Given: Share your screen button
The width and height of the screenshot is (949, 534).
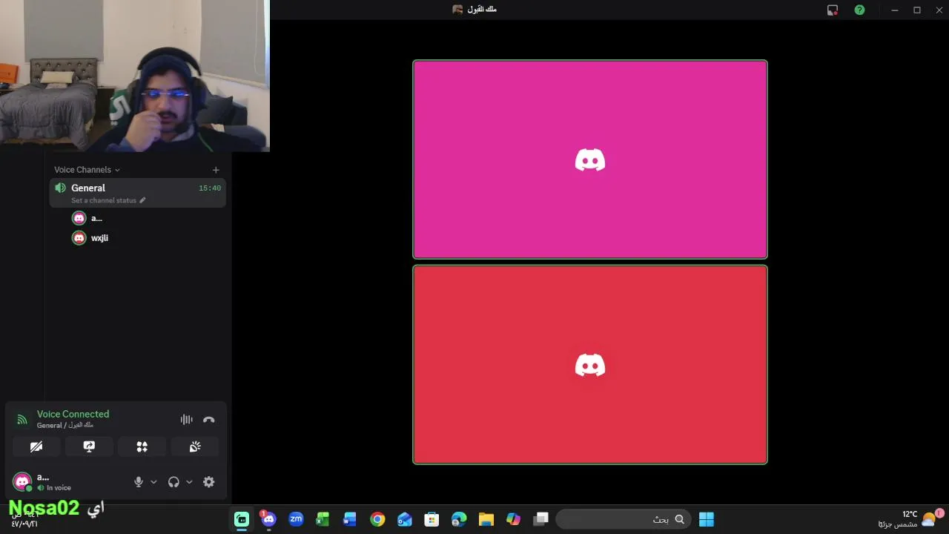Looking at the screenshot, I should 89,446.
